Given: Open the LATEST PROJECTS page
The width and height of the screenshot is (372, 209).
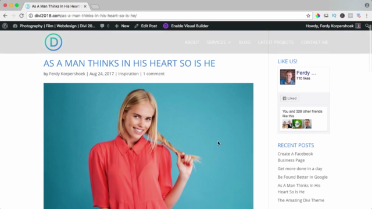Looking at the screenshot, I should [x=276, y=42].
